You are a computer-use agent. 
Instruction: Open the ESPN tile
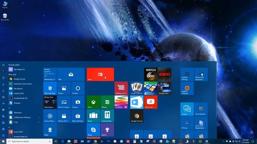(x=165, y=74)
